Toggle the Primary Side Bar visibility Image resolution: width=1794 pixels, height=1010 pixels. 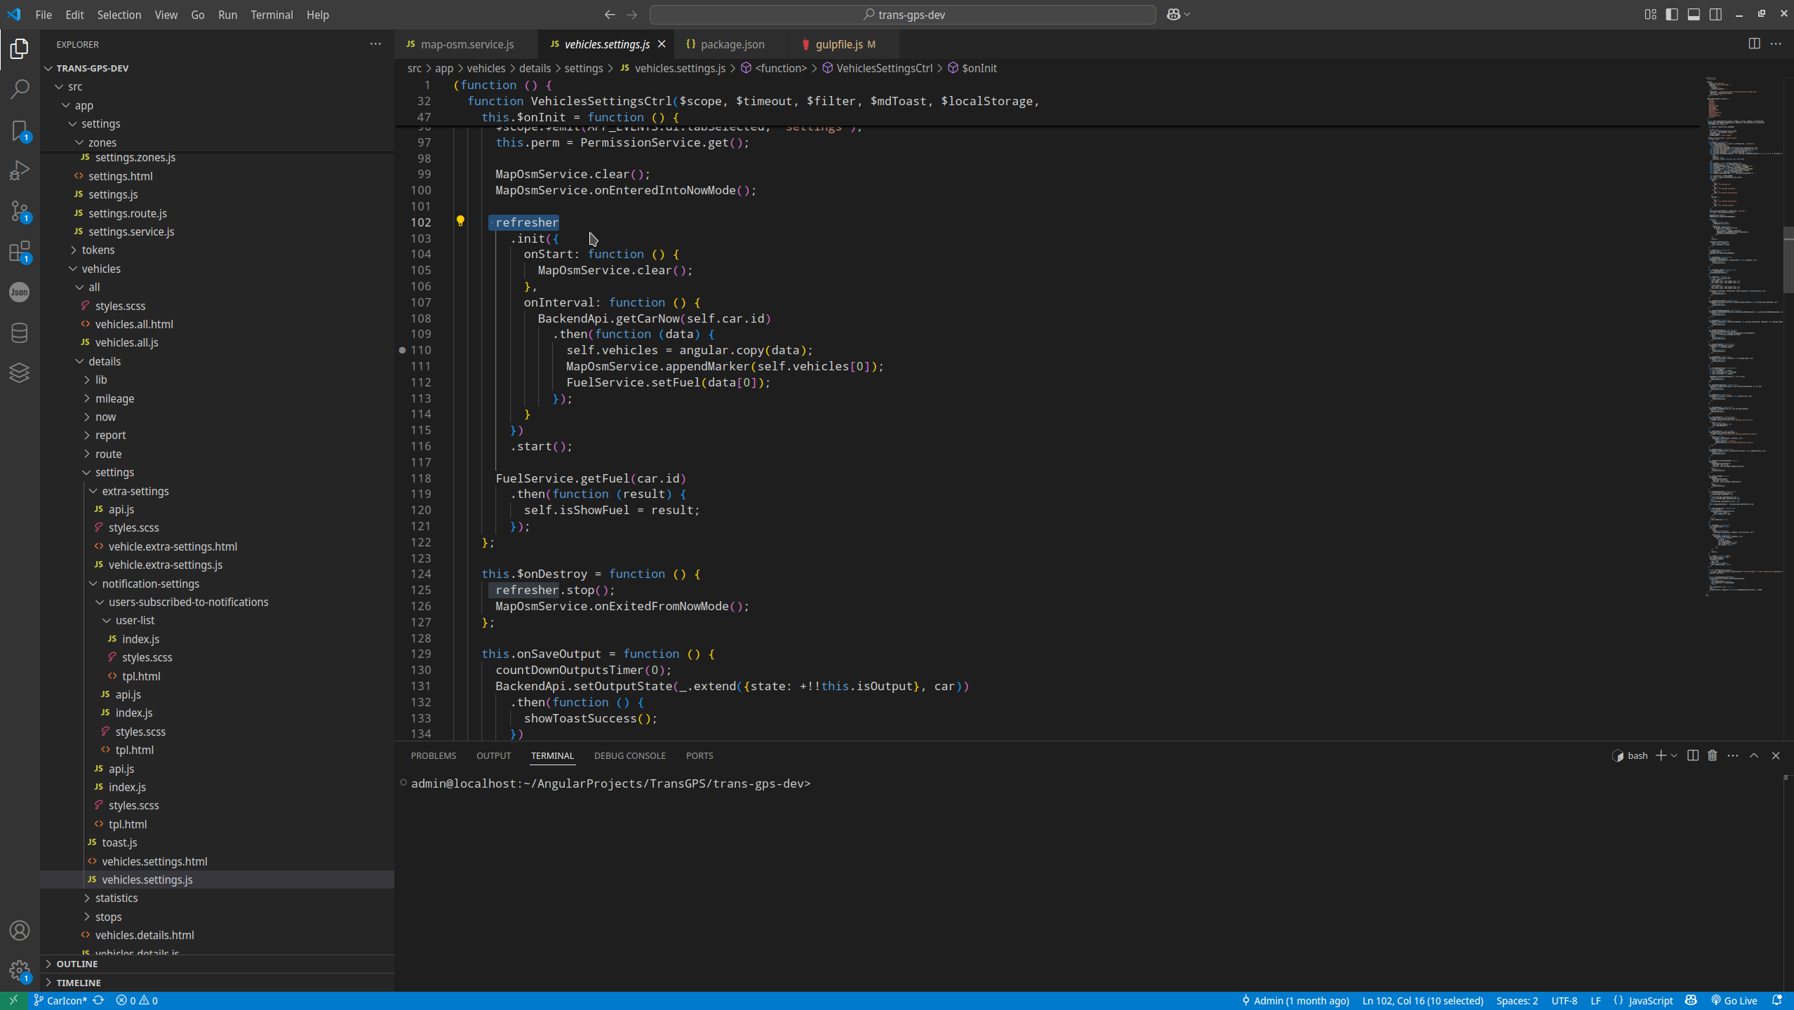1673,14
